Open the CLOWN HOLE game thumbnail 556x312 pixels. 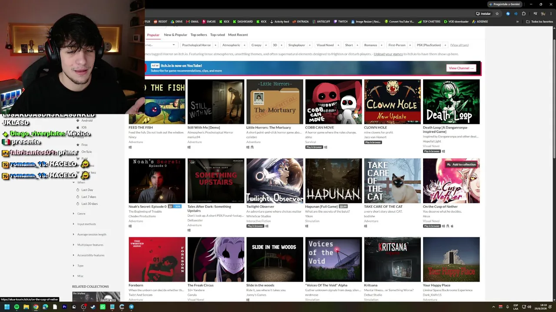tap(392, 102)
